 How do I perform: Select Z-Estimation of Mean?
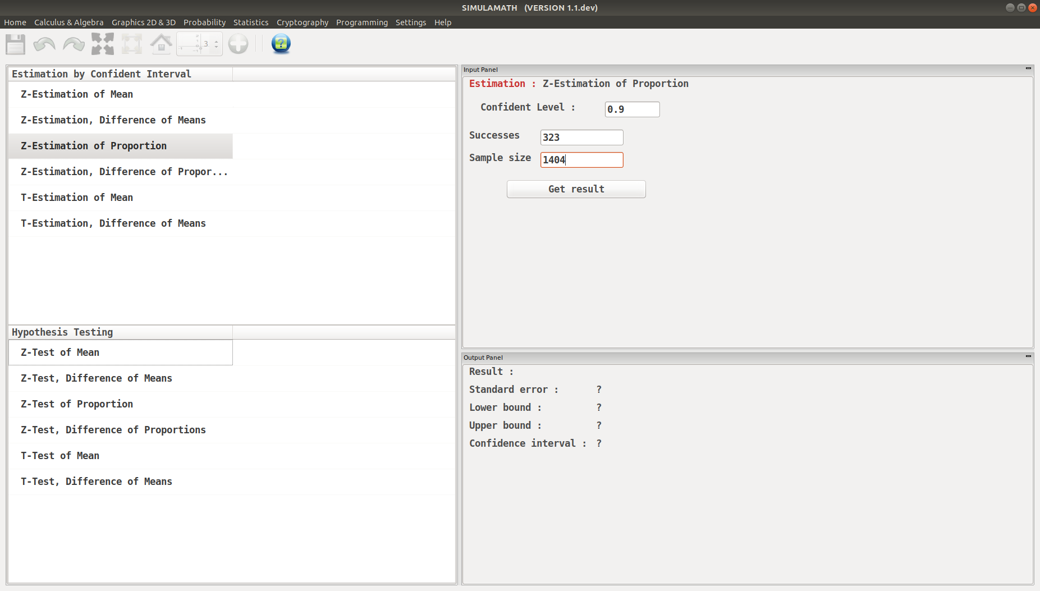(x=120, y=94)
